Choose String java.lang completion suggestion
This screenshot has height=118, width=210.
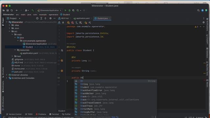click(115, 84)
